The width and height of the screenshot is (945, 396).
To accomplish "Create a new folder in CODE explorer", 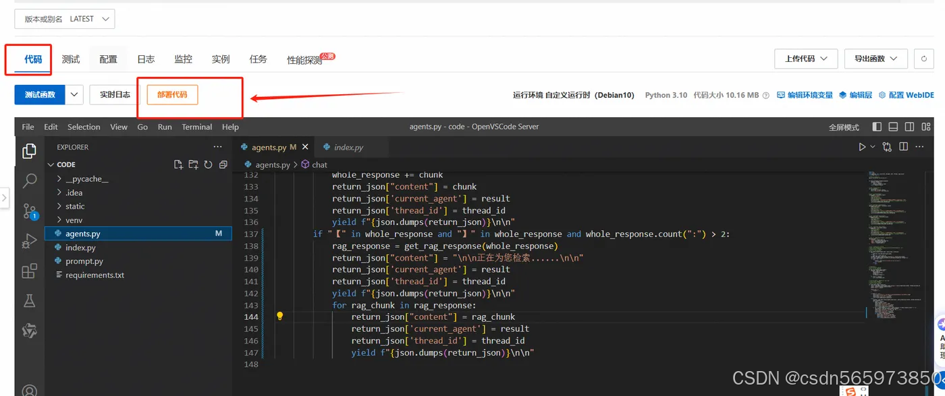I will coord(193,164).
